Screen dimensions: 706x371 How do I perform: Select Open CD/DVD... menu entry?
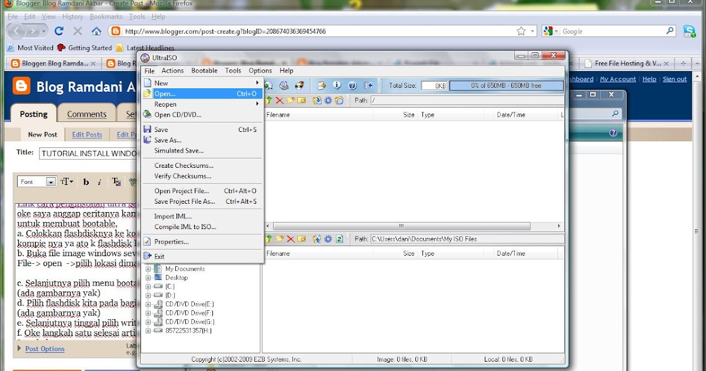point(202,115)
